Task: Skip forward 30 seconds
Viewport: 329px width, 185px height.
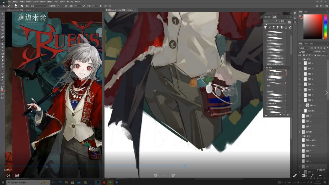Action: pyautogui.click(x=173, y=176)
